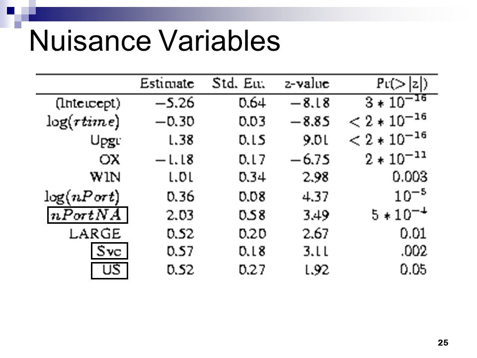Click the Upgr z-value 9.01
477x358 pixels.
coord(316,140)
